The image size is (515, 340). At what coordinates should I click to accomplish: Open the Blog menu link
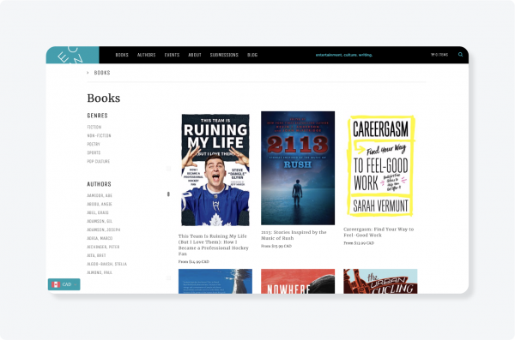pyautogui.click(x=252, y=55)
